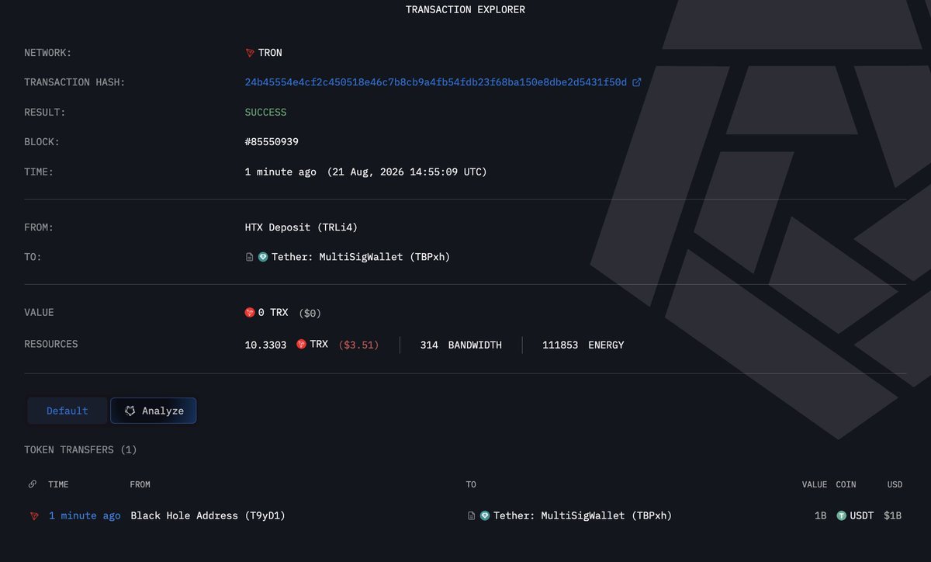Click the TRON logo beside the network name
Screen dimensions: 931x562
[250, 53]
